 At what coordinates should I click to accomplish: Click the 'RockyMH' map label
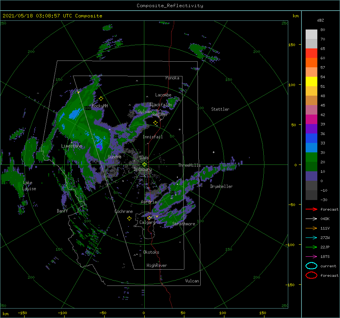click(100, 106)
